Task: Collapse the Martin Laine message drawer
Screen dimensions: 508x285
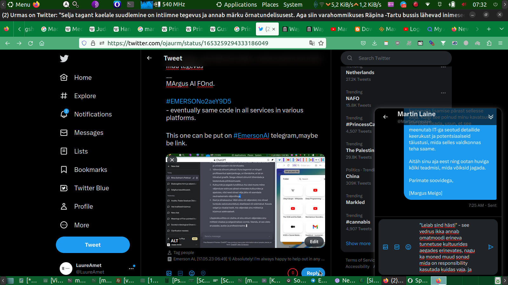Action: click(491, 117)
